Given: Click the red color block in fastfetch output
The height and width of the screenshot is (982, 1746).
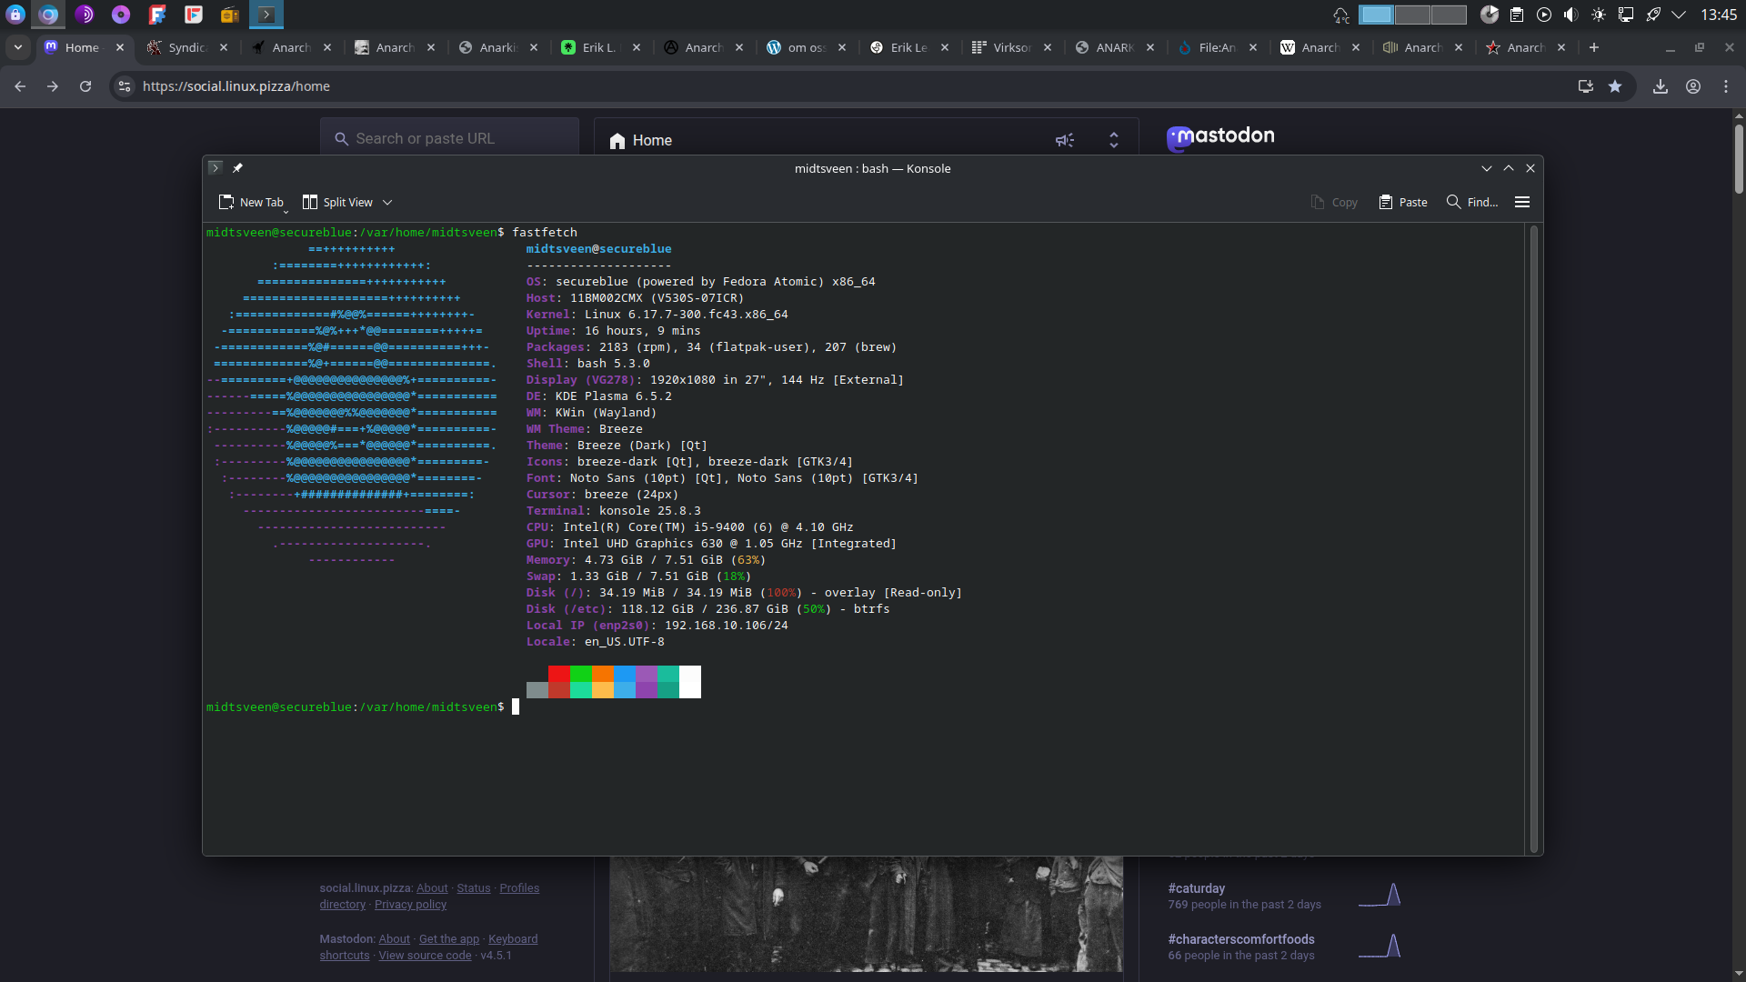Looking at the screenshot, I should point(559,674).
